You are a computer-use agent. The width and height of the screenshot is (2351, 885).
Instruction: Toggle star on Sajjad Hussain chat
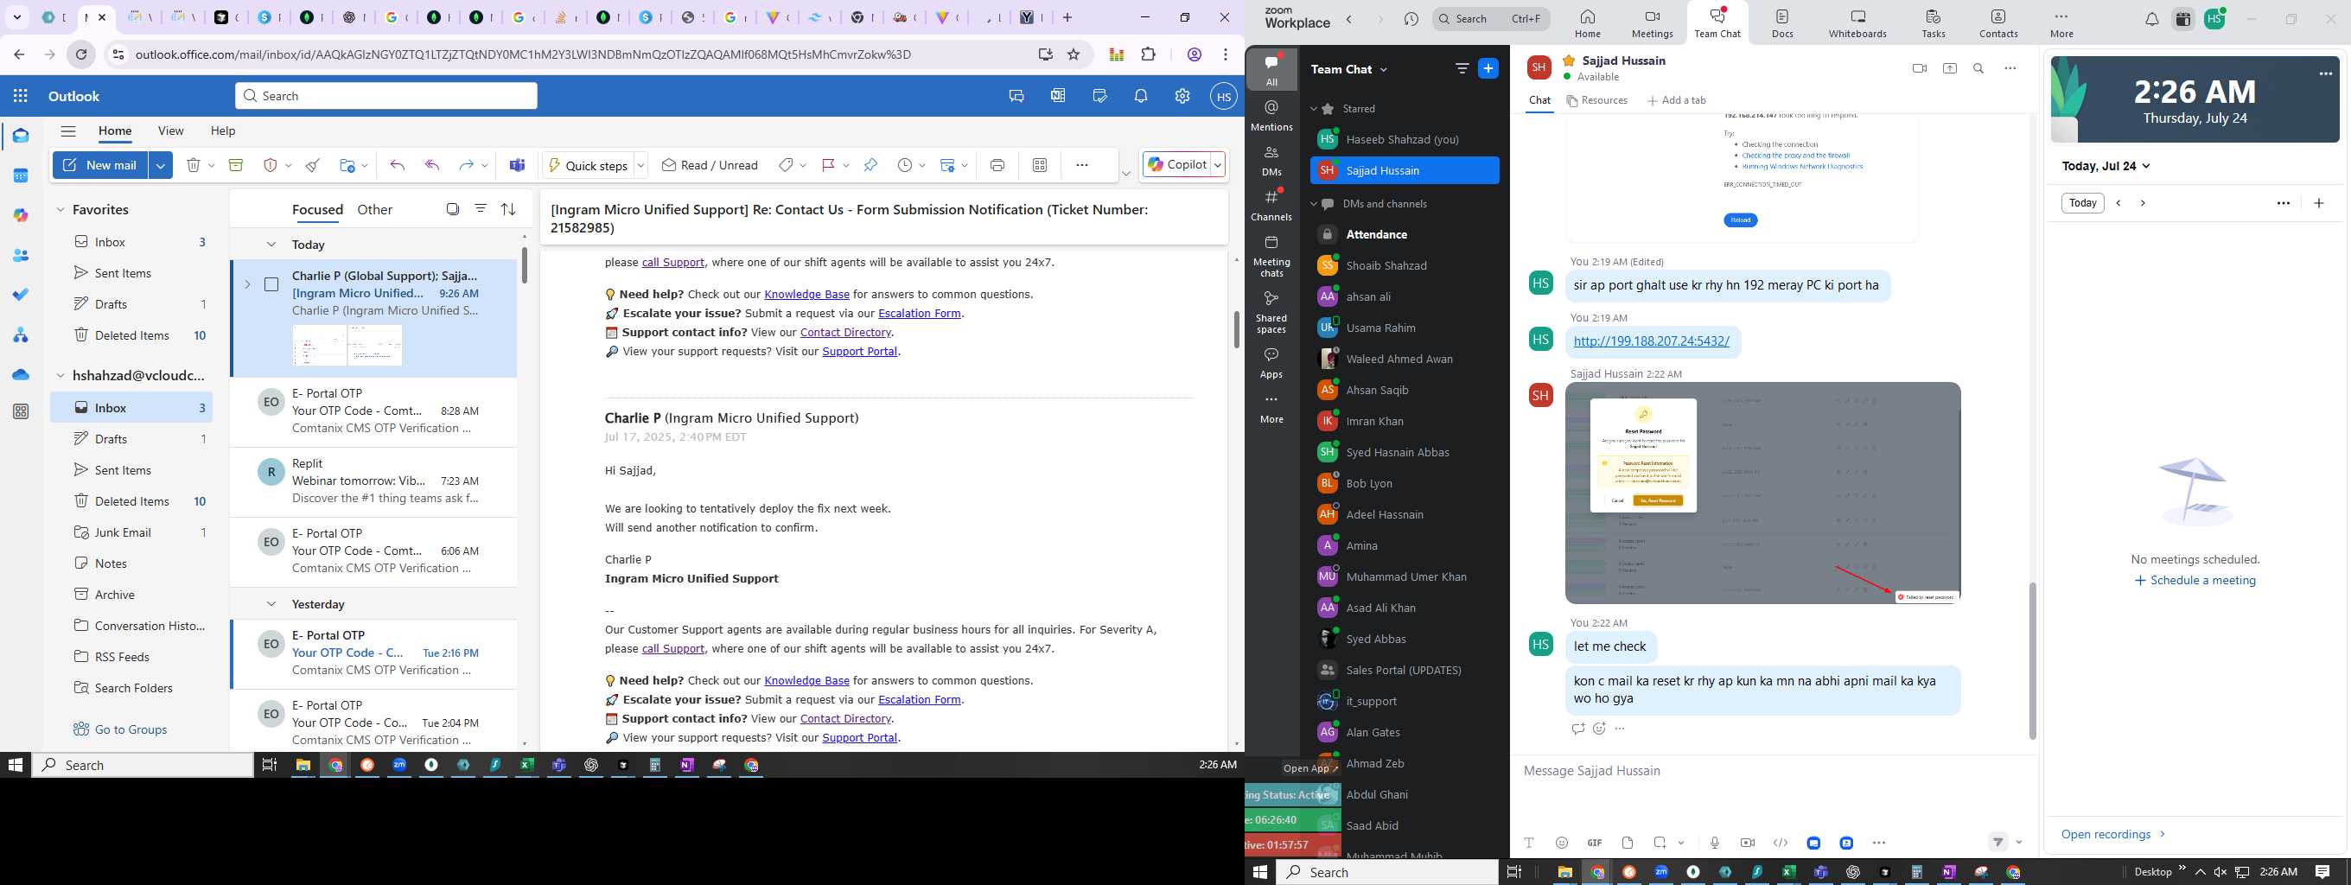[x=1569, y=60]
